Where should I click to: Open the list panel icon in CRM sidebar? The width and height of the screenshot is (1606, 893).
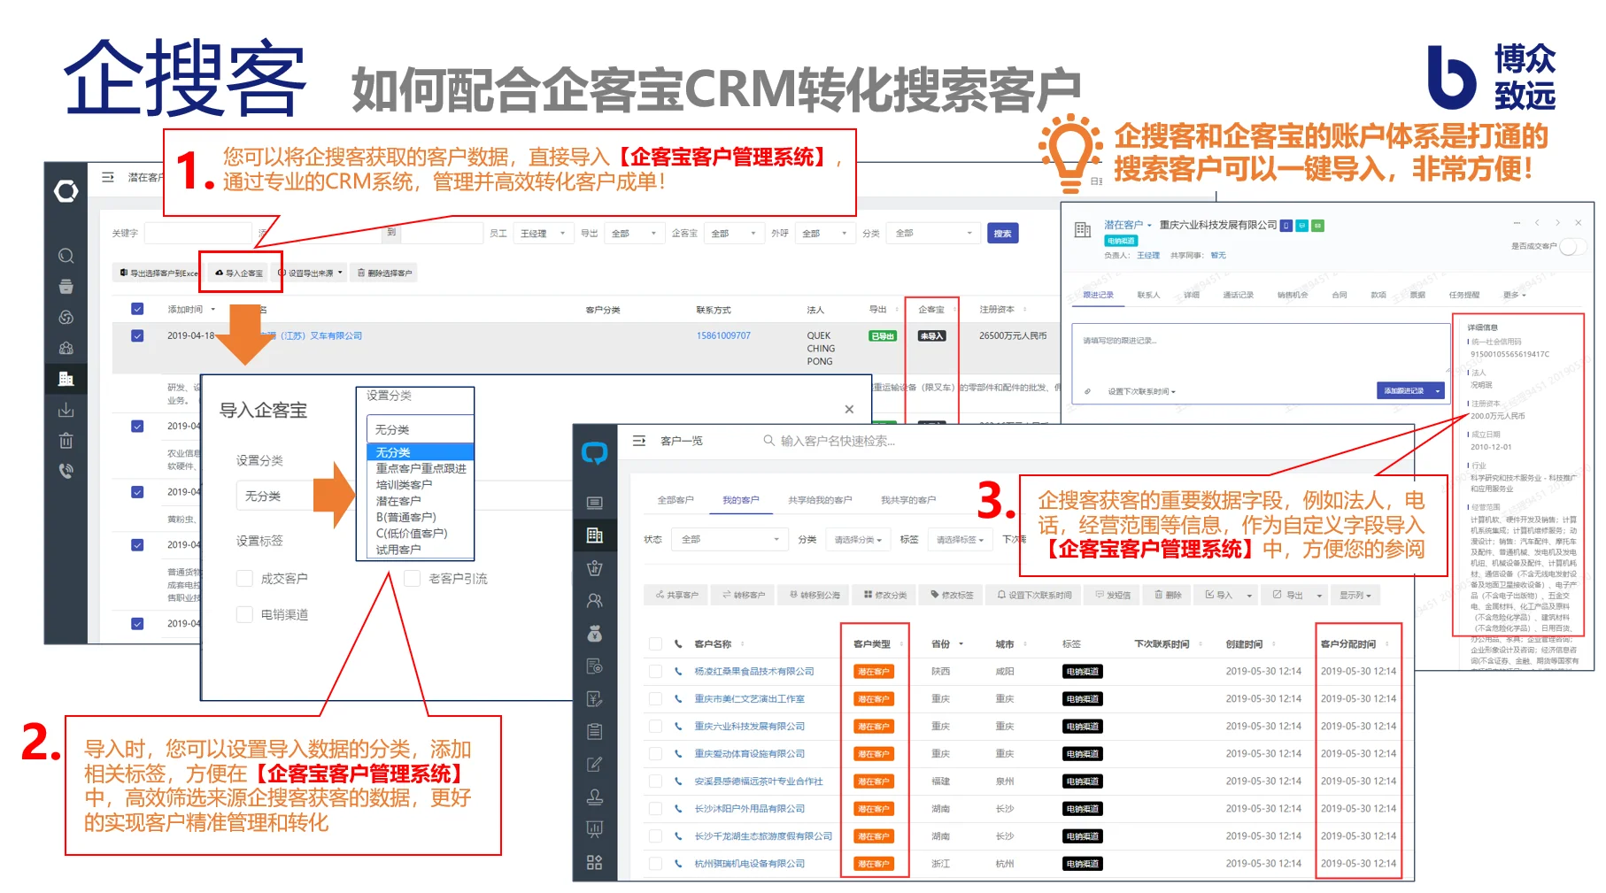[595, 503]
